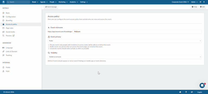The height and width of the screenshot is (94, 208).
Task: Click the Basic info icon in sidebar
Action: pos(3,13)
